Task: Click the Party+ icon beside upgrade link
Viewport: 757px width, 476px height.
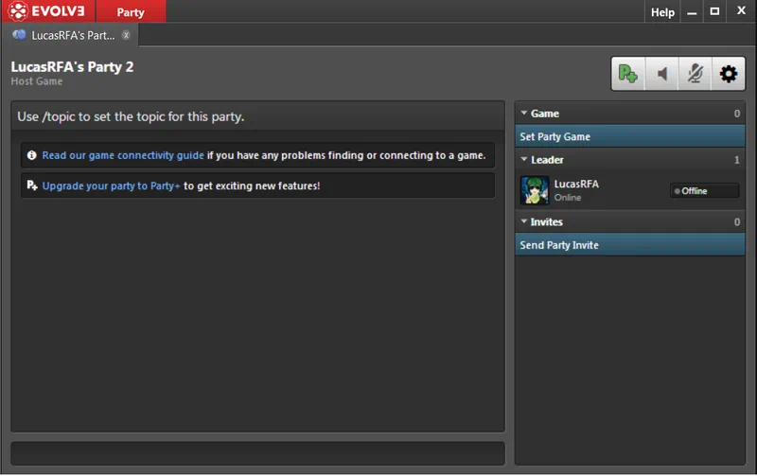Action: 32,185
